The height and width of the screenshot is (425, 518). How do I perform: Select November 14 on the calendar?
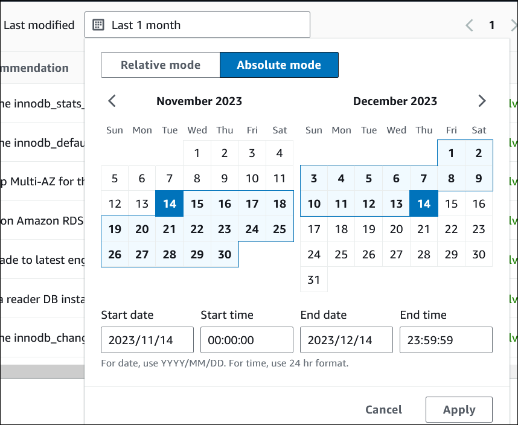point(169,203)
